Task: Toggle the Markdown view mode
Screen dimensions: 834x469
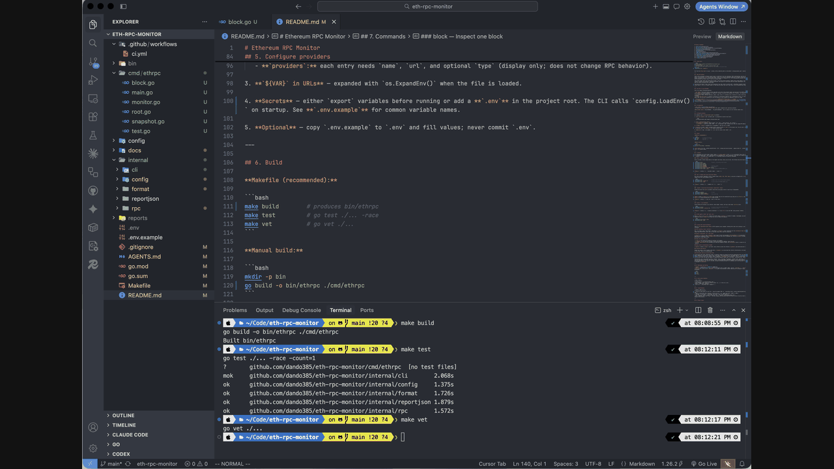Action: click(x=730, y=36)
